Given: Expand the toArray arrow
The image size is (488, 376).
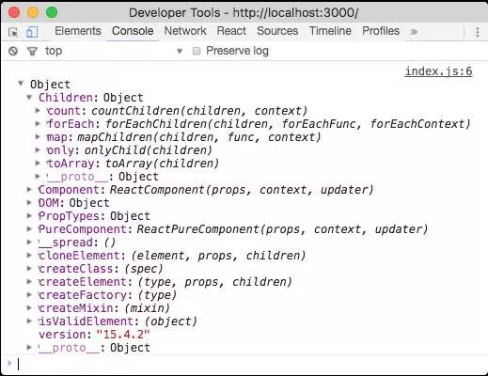Looking at the screenshot, I should pyautogui.click(x=38, y=163).
